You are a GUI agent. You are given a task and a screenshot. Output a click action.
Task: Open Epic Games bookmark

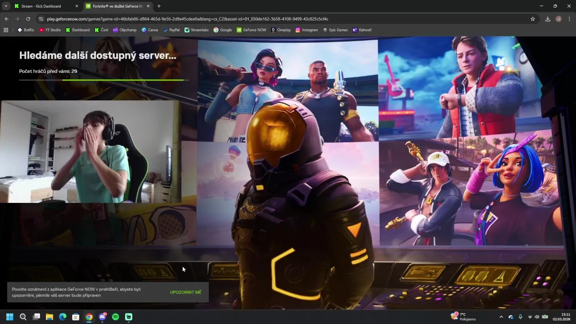[335, 30]
